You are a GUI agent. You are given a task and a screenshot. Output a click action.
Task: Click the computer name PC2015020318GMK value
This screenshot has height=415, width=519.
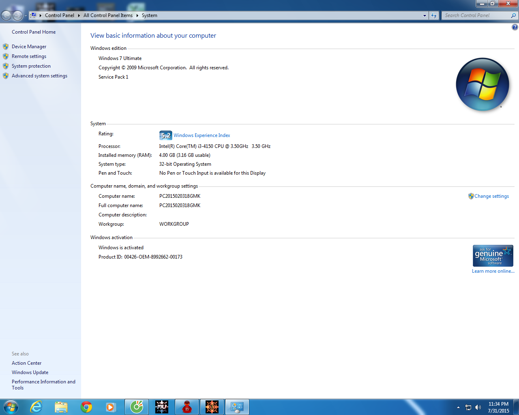[x=180, y=196]
